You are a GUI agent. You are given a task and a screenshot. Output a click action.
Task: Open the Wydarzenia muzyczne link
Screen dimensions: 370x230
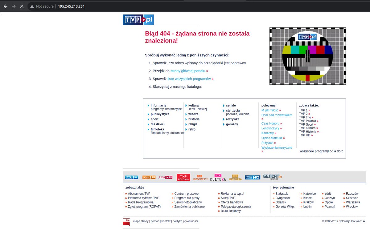pos(277,147)
